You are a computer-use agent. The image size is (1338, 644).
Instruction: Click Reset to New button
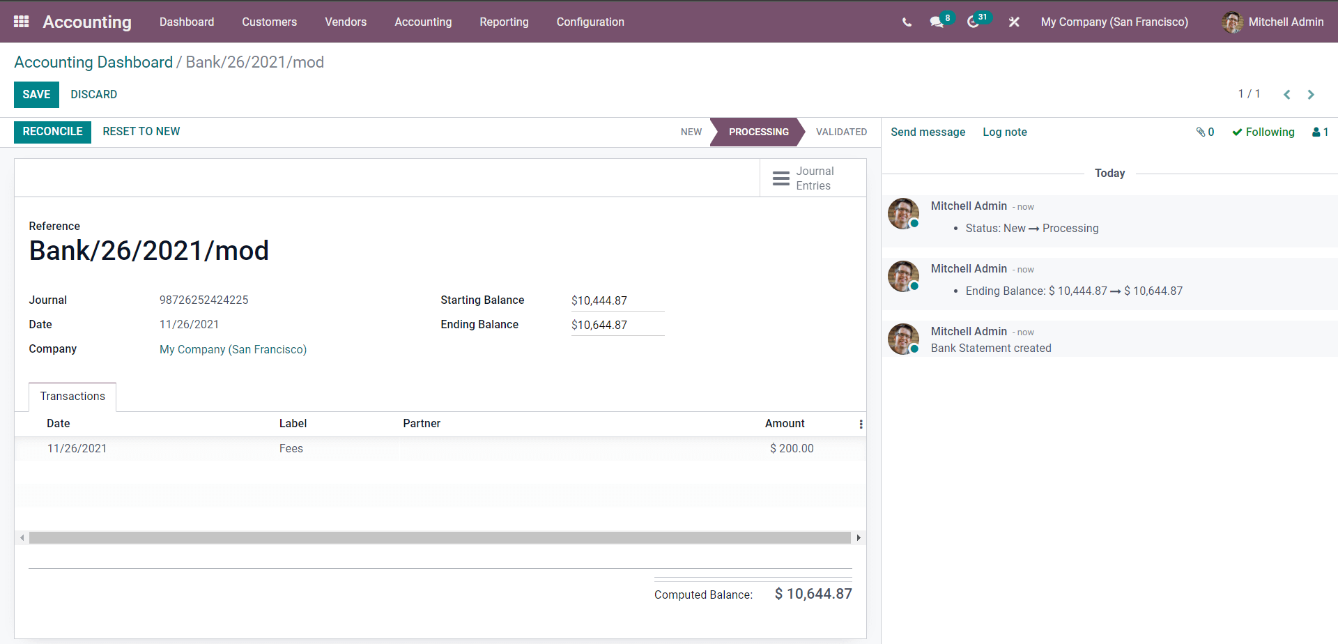(141, 132)
